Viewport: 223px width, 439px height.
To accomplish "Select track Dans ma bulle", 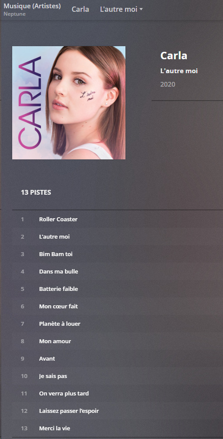I will point(118,272).
